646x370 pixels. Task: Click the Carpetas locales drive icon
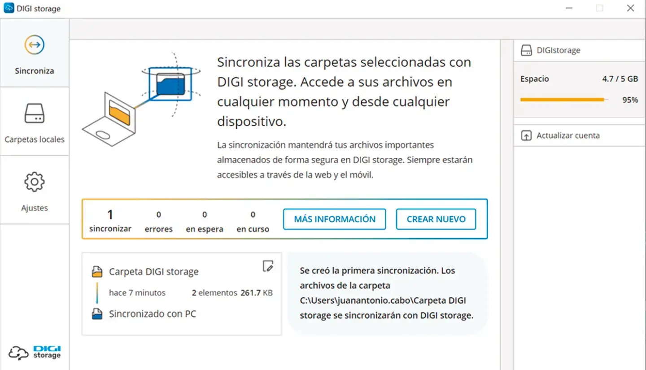coord(35,113)
